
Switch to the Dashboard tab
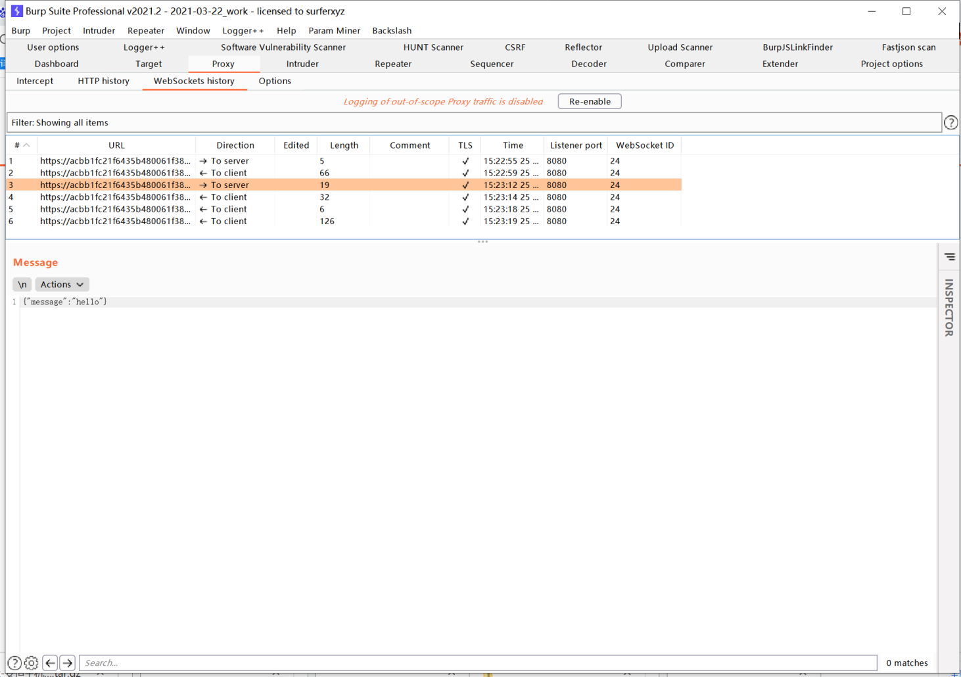[57, 64]
